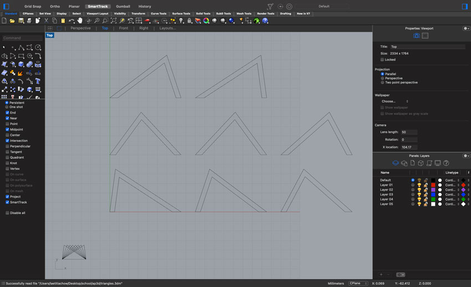Switch to the Perspective viewport tab
The height and width of the screenshot is (287, 471).
click(x=80, y=28)
